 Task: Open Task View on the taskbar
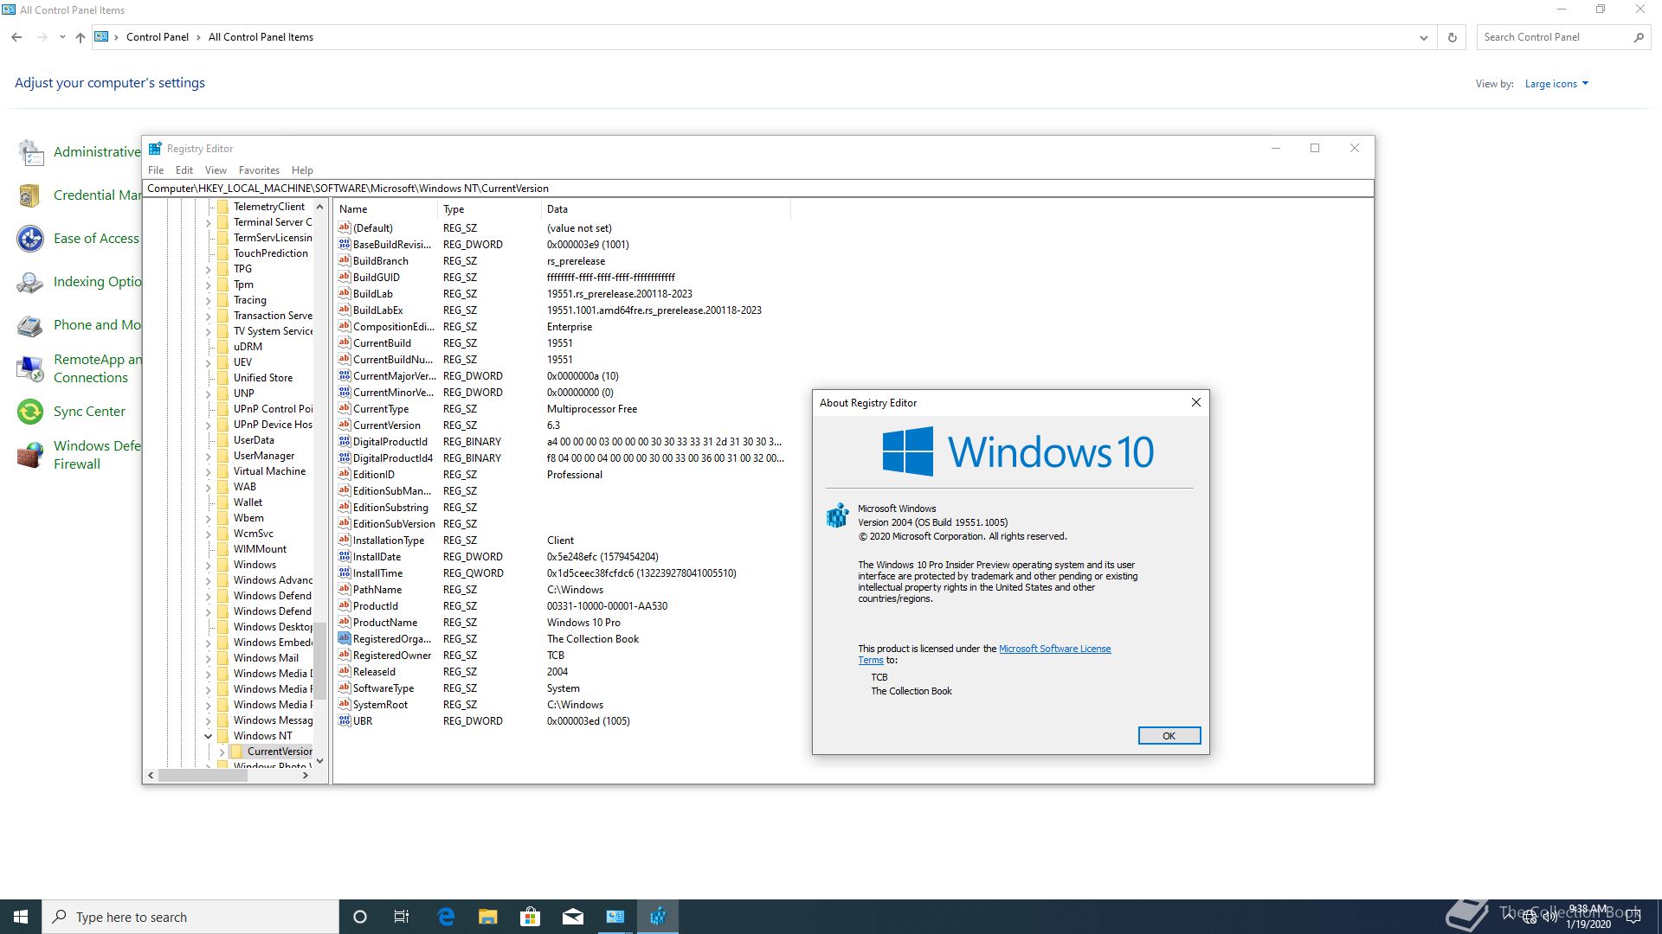(402, 917)
